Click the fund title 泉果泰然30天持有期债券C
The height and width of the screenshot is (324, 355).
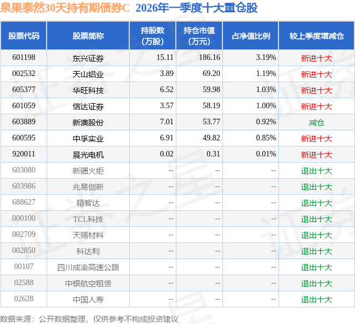click(x=65, y=8)
